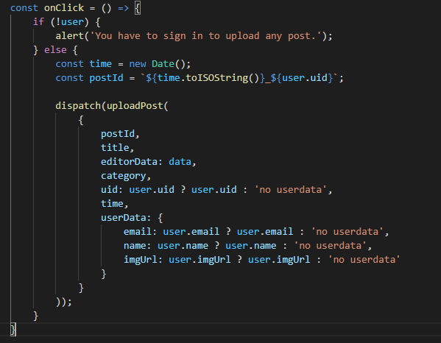Screen dimensions: 441x343
Task: Click the 'You have to sign in' string
Action: [x=205, y=36]
